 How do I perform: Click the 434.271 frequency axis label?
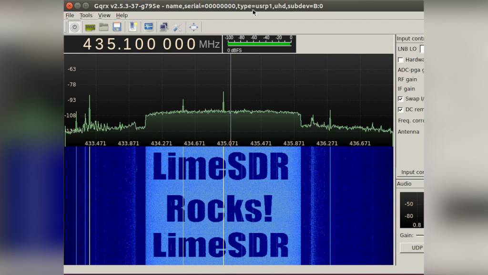click(x=161, y=143)
